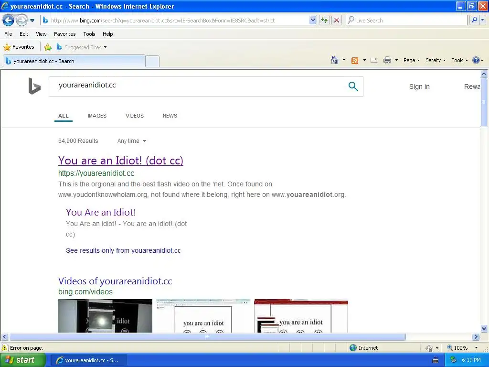
Task: Click the Internet zone globe icon
Action: 353,348
